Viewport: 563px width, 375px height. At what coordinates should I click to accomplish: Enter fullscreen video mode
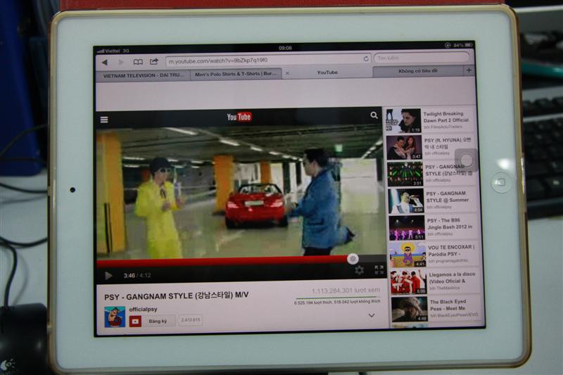[379, 269]
